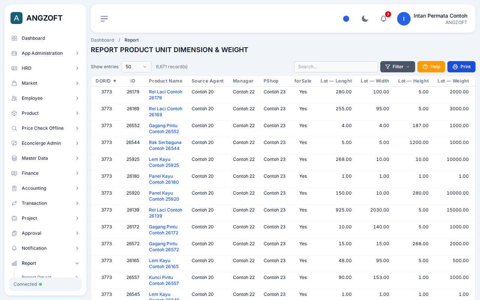Screen dimensions: 480x300
Task: Open the Show entries dropdown
Action: click(136, 67)
